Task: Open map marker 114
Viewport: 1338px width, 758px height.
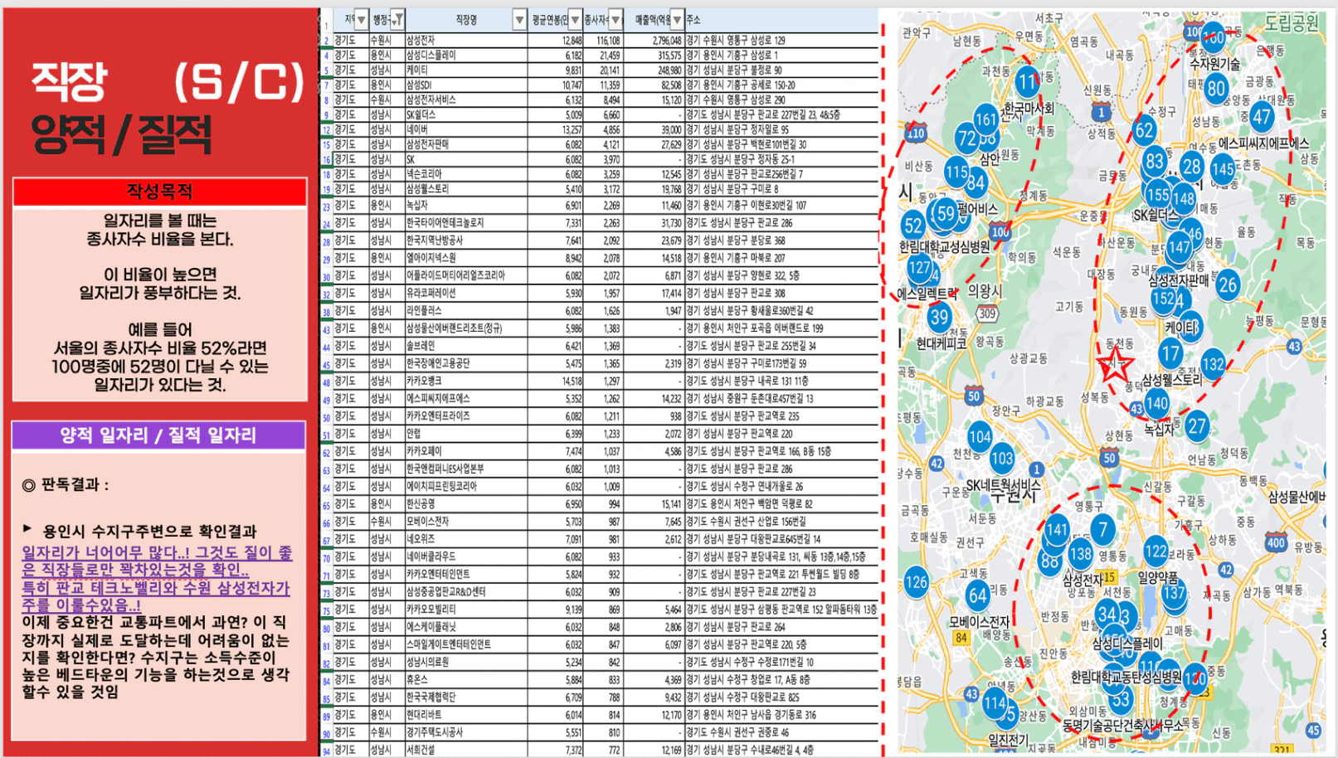Action: tap(995, 702)
